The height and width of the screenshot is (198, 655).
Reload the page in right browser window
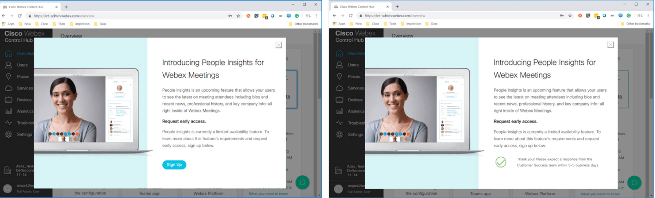coord(350,15)
